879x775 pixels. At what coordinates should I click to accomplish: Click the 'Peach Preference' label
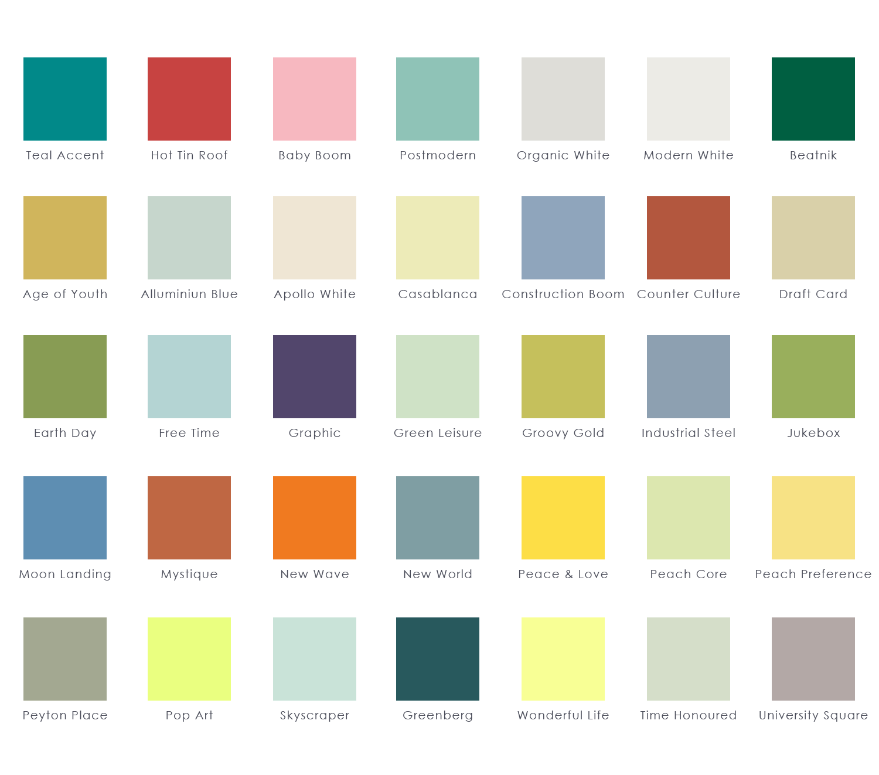tap(813, 574)
